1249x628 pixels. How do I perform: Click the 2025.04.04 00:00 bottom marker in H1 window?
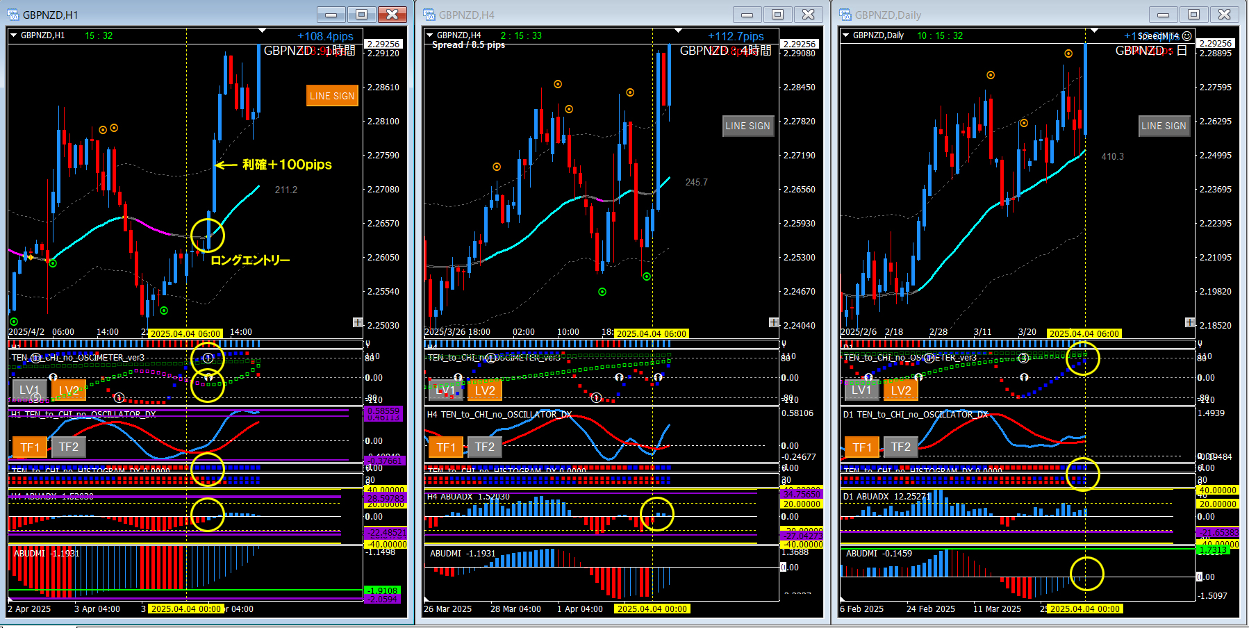(x=185, y=609)
